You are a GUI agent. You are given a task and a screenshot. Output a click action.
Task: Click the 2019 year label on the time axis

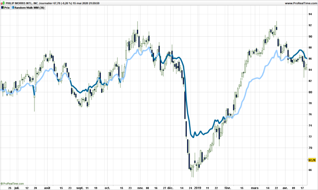(198, 188)
